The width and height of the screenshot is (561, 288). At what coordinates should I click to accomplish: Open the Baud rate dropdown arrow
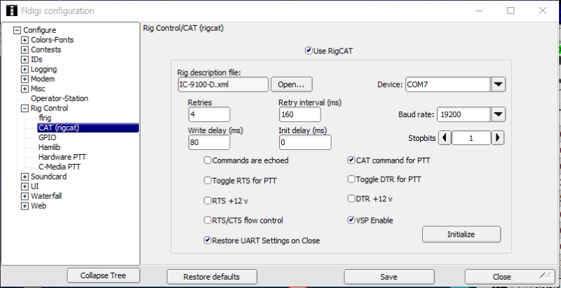(x=498, y=114)
